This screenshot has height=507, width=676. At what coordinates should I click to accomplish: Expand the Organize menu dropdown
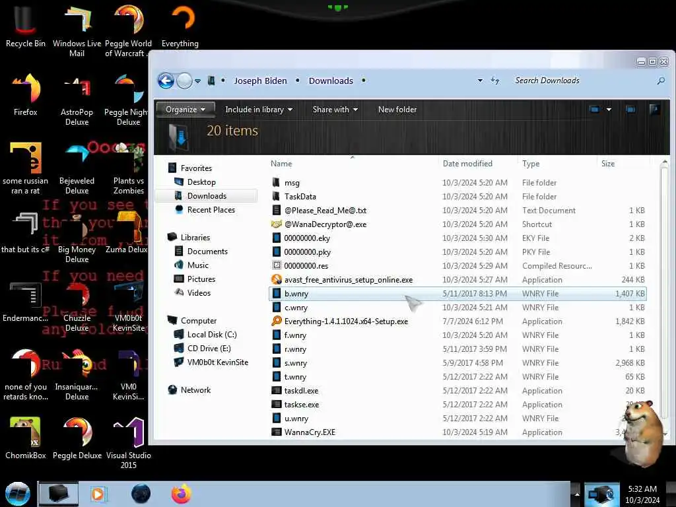click(x=186, y=110)
